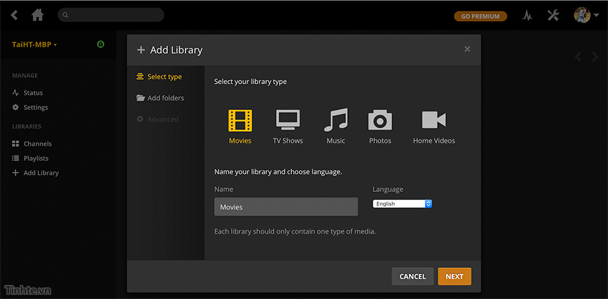This screenshot has height=299, width=608.
Task: Click the CANCEL button
Action: point(412,276)
